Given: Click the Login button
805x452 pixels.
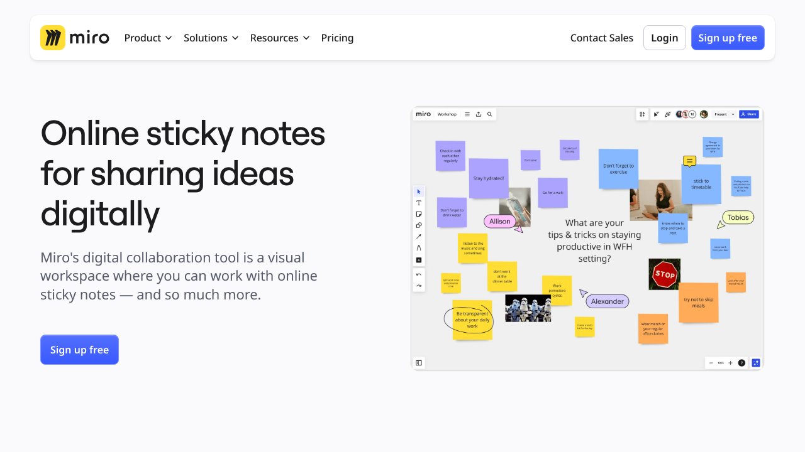Looking at the screenshot, I should (x=664, y=38).
